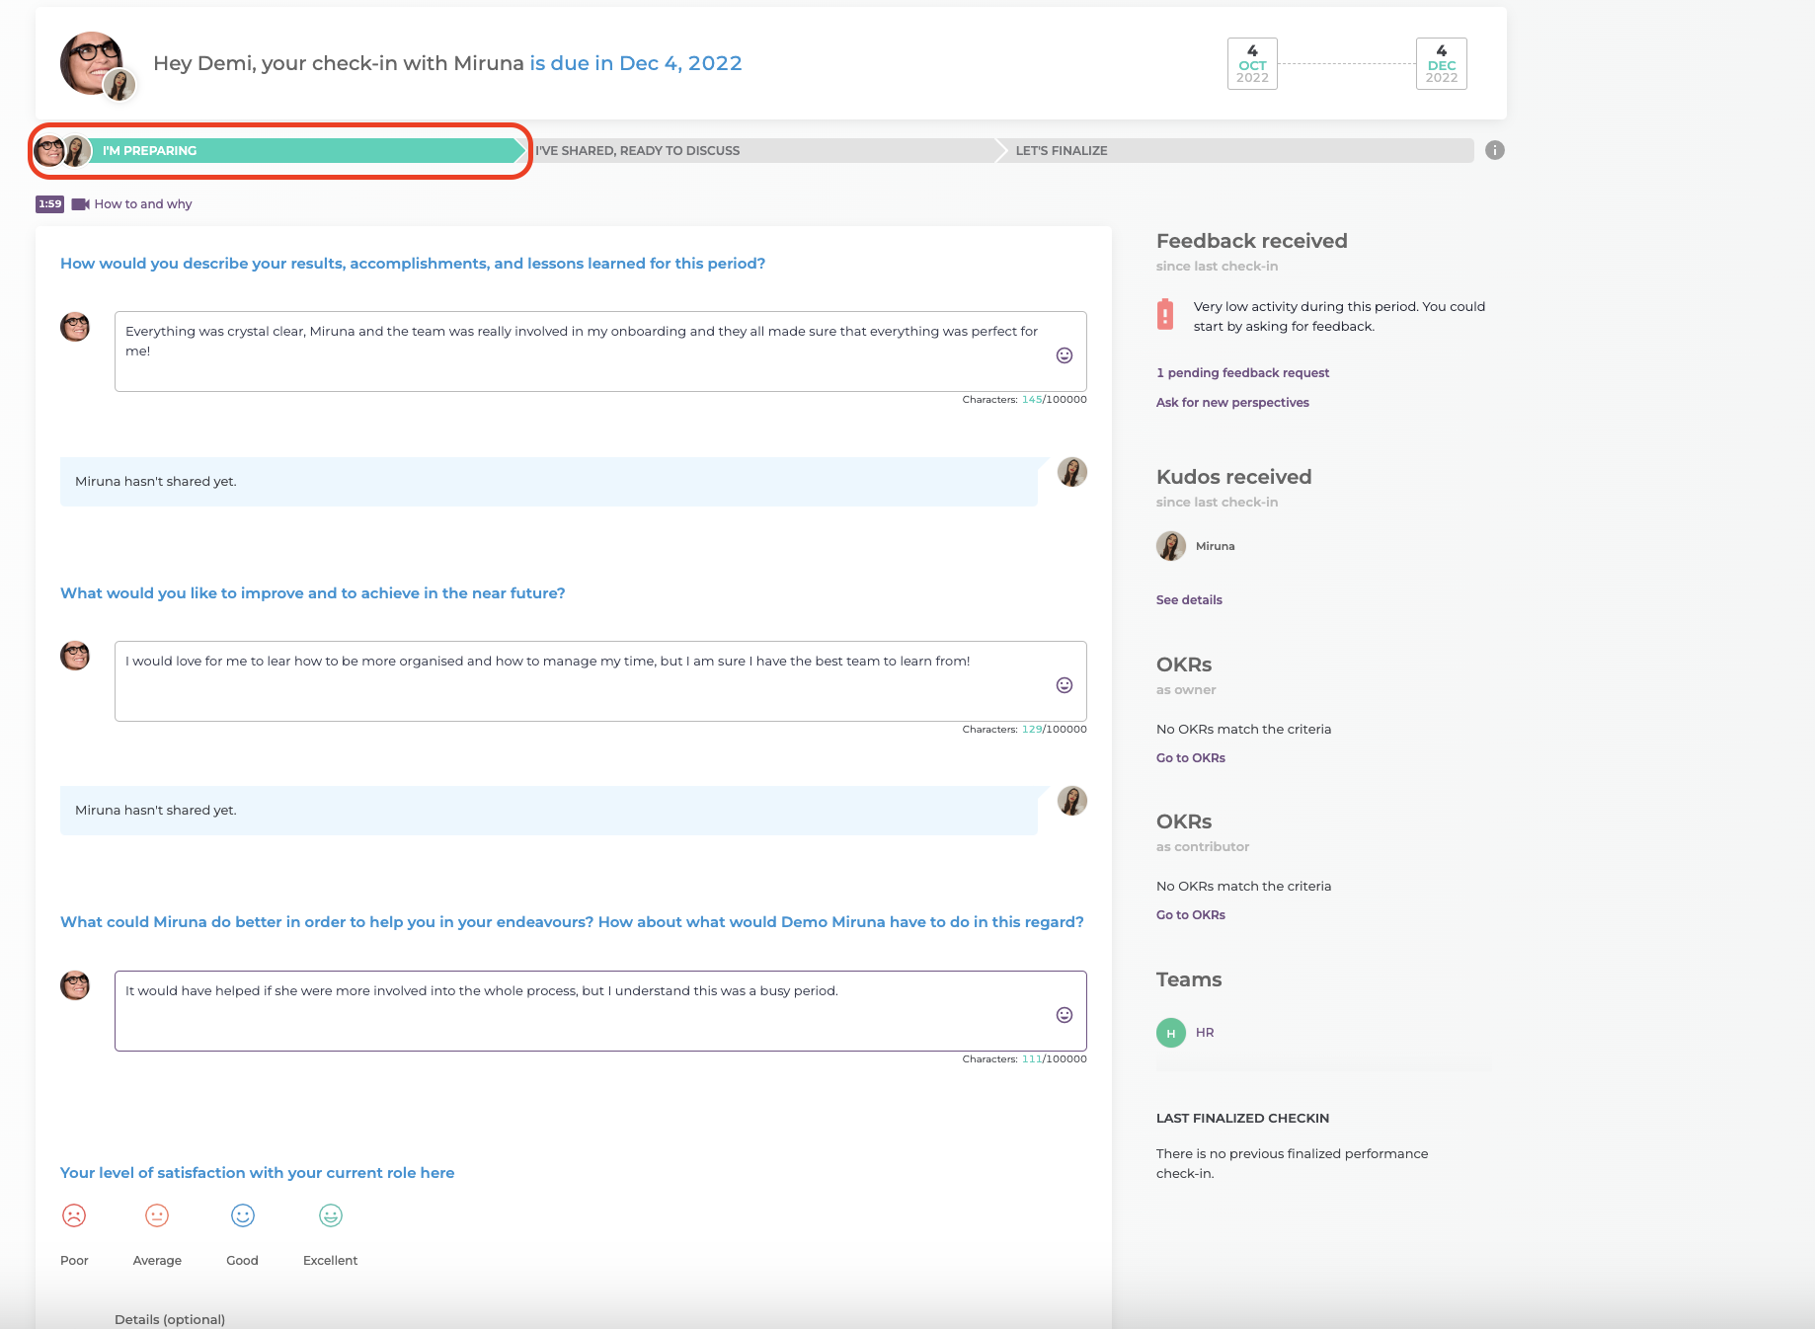
Task: Click Miruna's avatar beside first unshared reply
Action: (x=1072, y=472)
